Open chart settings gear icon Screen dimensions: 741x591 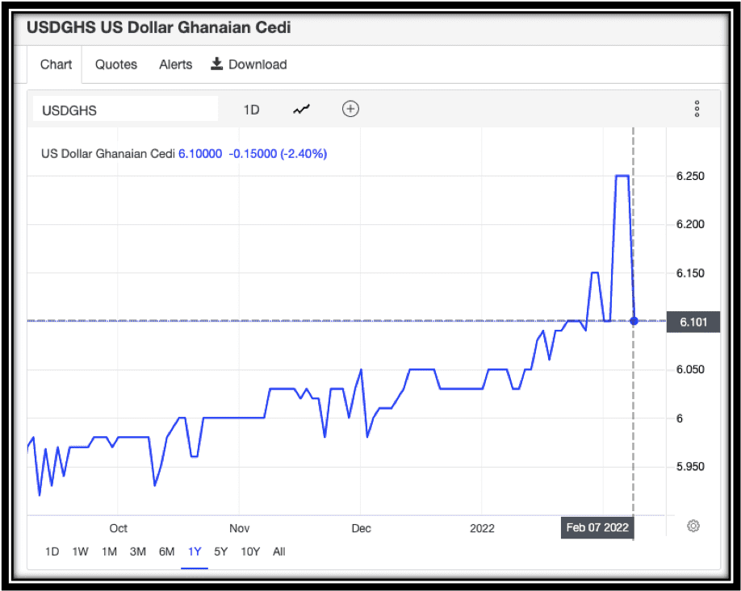coord(693,526)
